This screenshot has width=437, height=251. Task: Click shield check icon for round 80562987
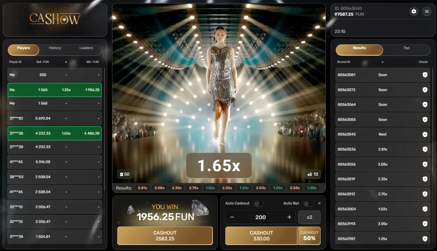click(425, 239)
